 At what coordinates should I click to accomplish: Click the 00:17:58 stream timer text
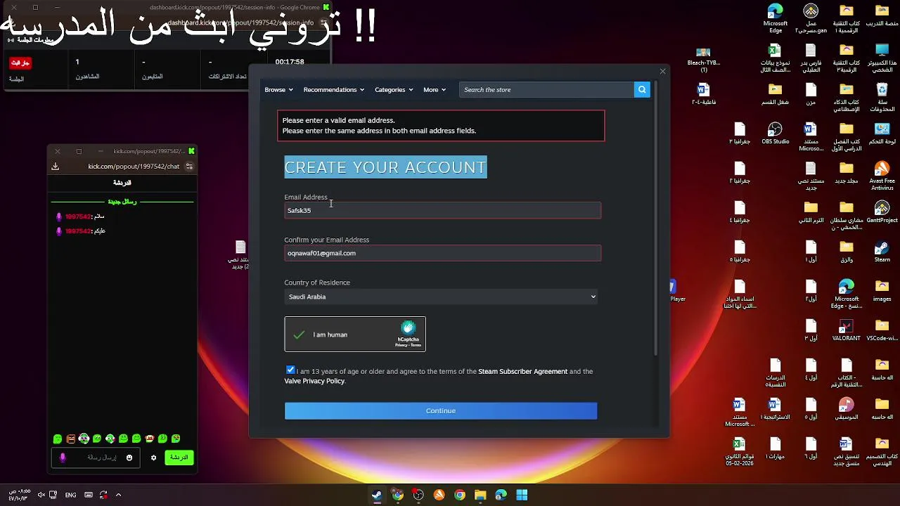point(290,62)
